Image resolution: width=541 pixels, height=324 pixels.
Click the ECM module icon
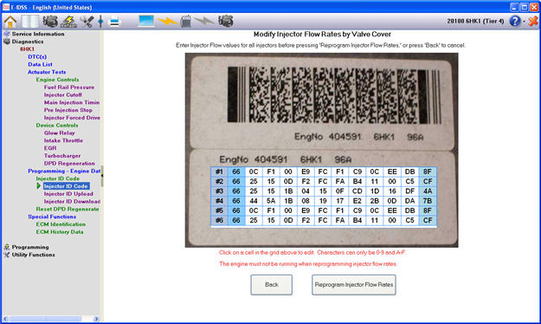click(x=185, y=22)
